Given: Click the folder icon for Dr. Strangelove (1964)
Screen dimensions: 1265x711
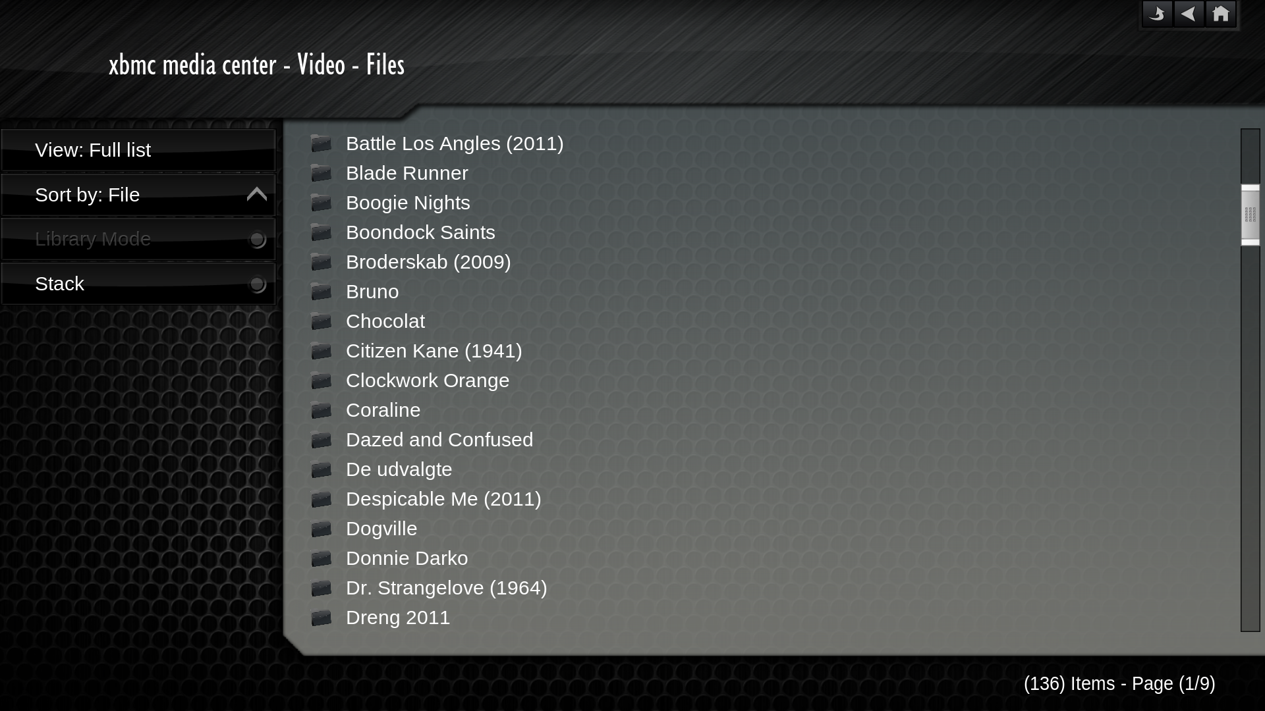Looking at the screenshot, I should (321, 589).
